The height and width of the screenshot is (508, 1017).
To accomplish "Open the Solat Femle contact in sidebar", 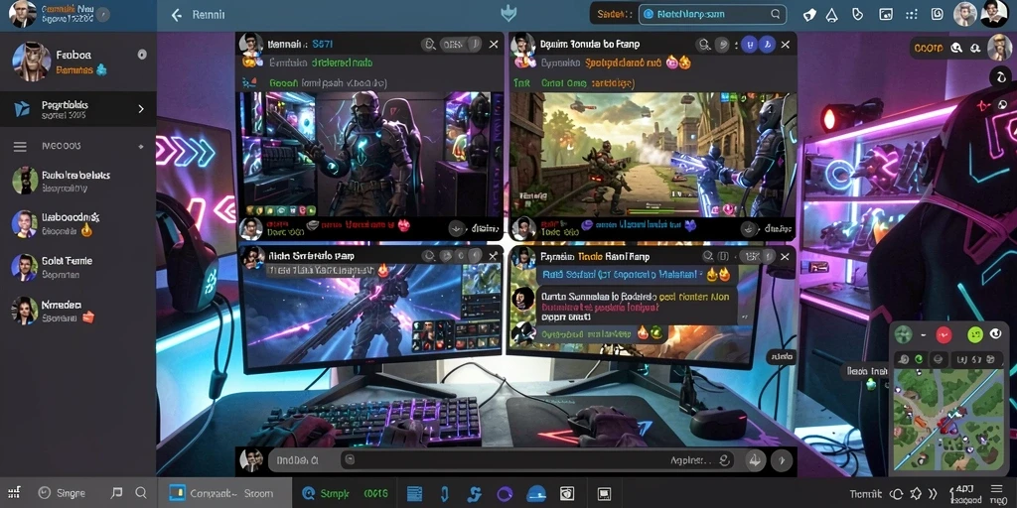I will (x=77, y=267).
